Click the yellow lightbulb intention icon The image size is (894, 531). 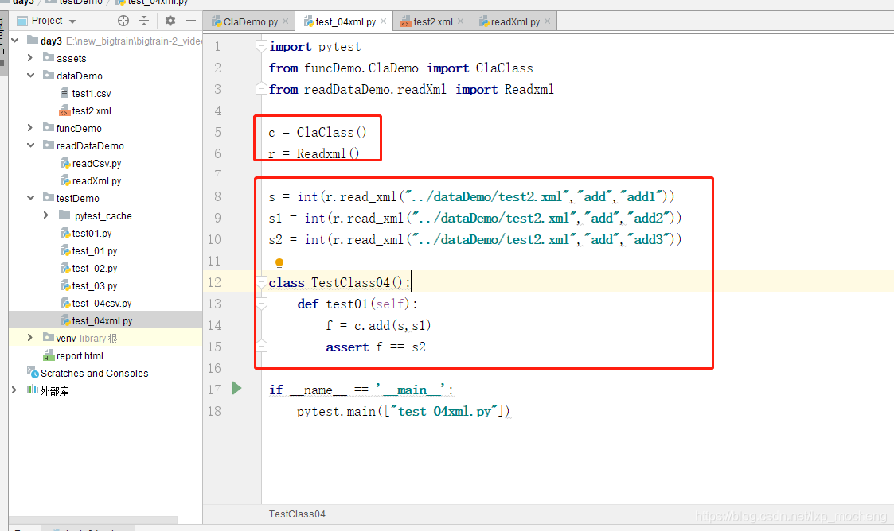pyautogui.click(x=279, y=263)
